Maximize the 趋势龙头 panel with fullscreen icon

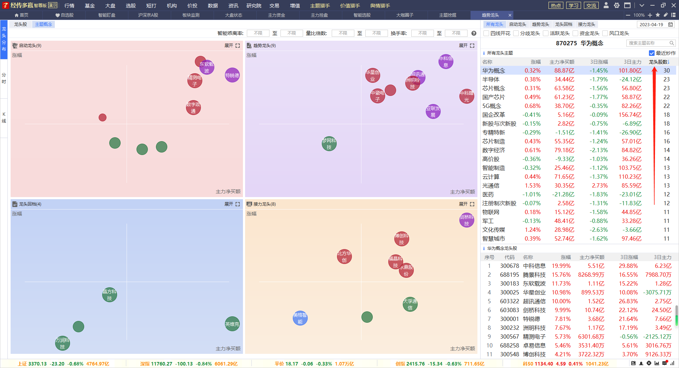click(x=472, y=46)
